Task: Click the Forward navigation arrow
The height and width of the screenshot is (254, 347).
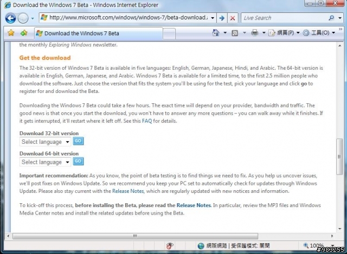Action: click(23, 18)
